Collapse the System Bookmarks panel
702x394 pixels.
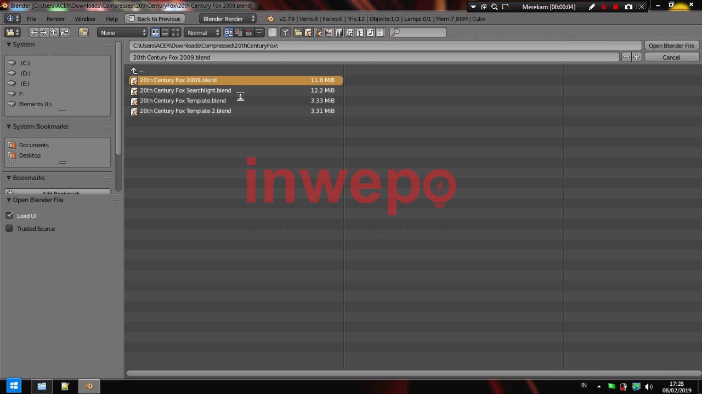click(9, 126)
